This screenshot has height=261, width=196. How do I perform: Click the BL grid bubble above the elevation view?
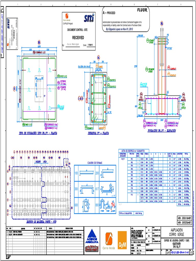(x=162, y=24)
